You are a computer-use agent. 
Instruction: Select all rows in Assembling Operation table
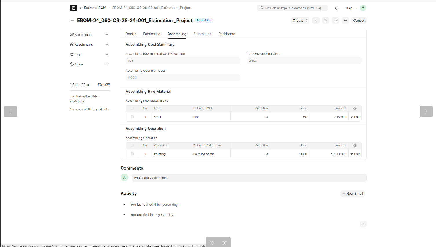[132, 146]
